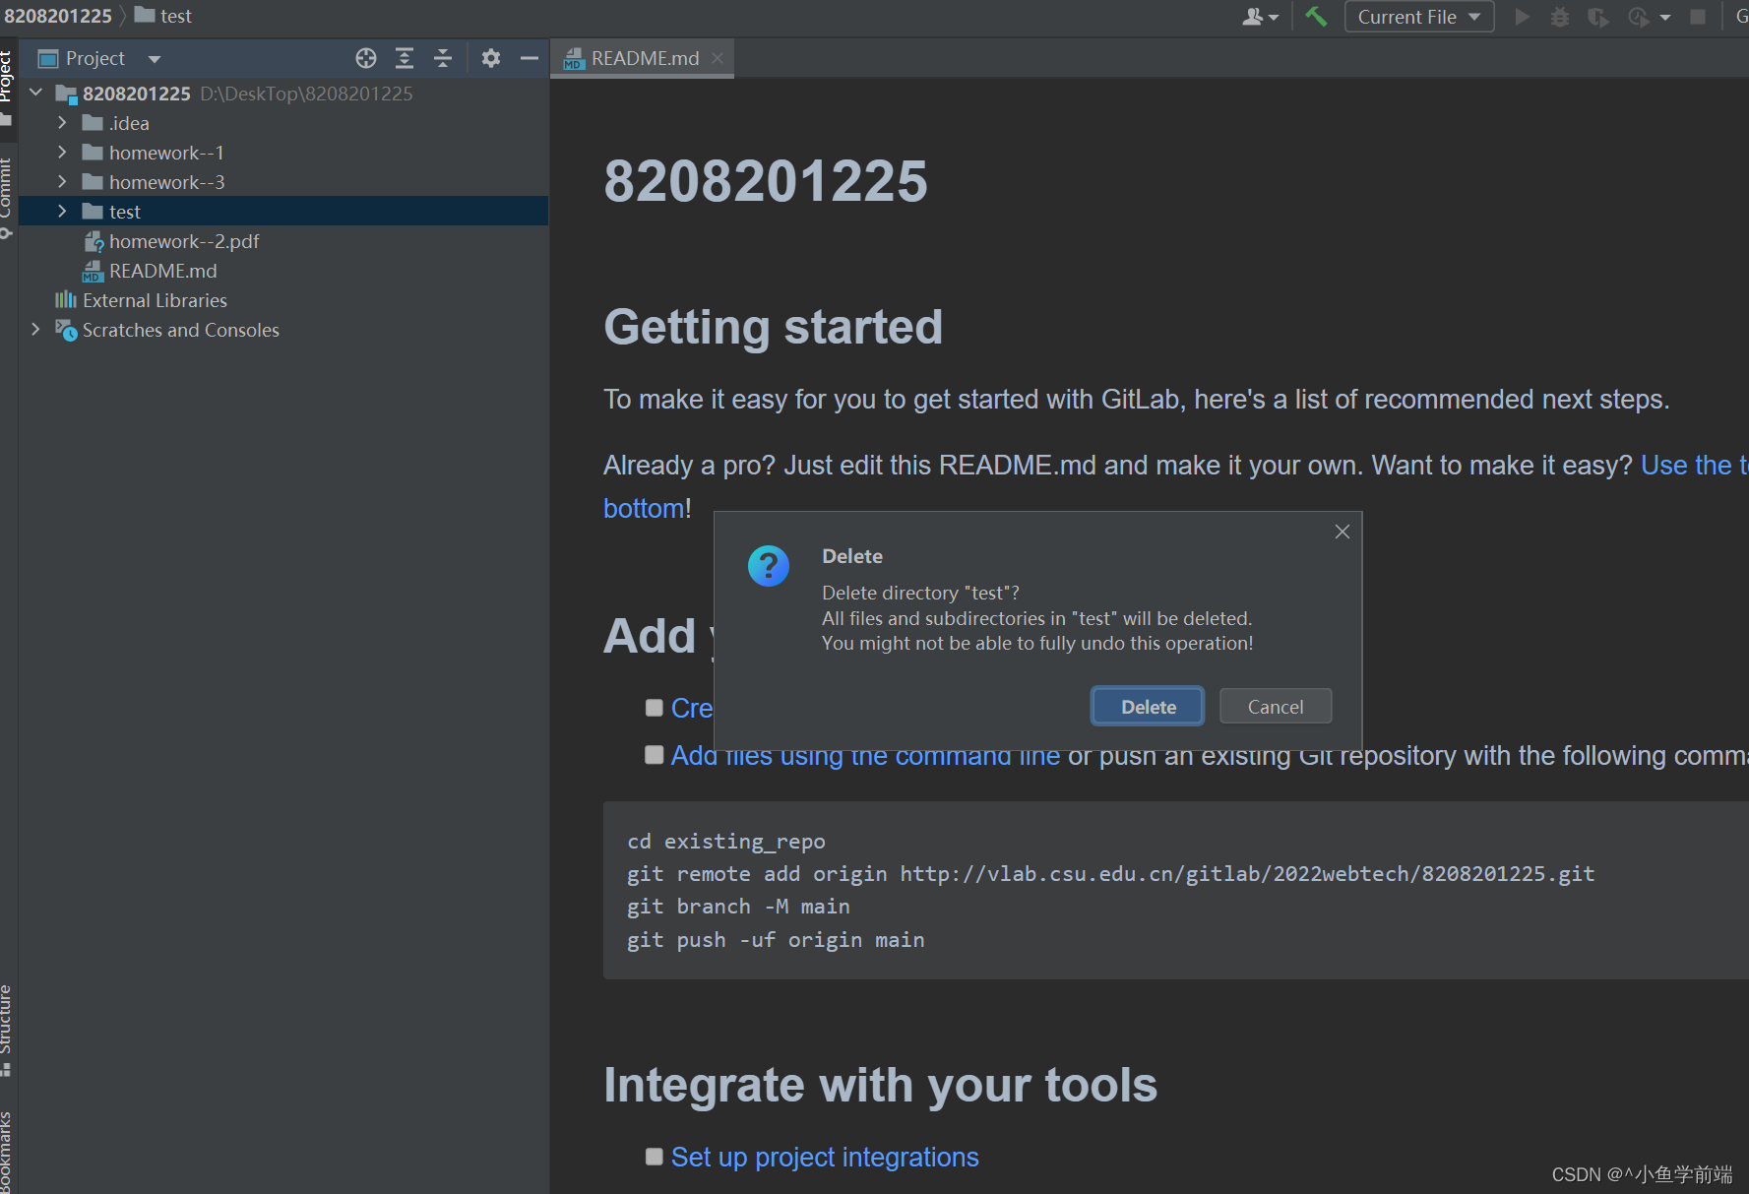The width and height of the screenshot is (1749, 1194).
Task: Click the green Build Project hammer
Action: pos(1316,17)
